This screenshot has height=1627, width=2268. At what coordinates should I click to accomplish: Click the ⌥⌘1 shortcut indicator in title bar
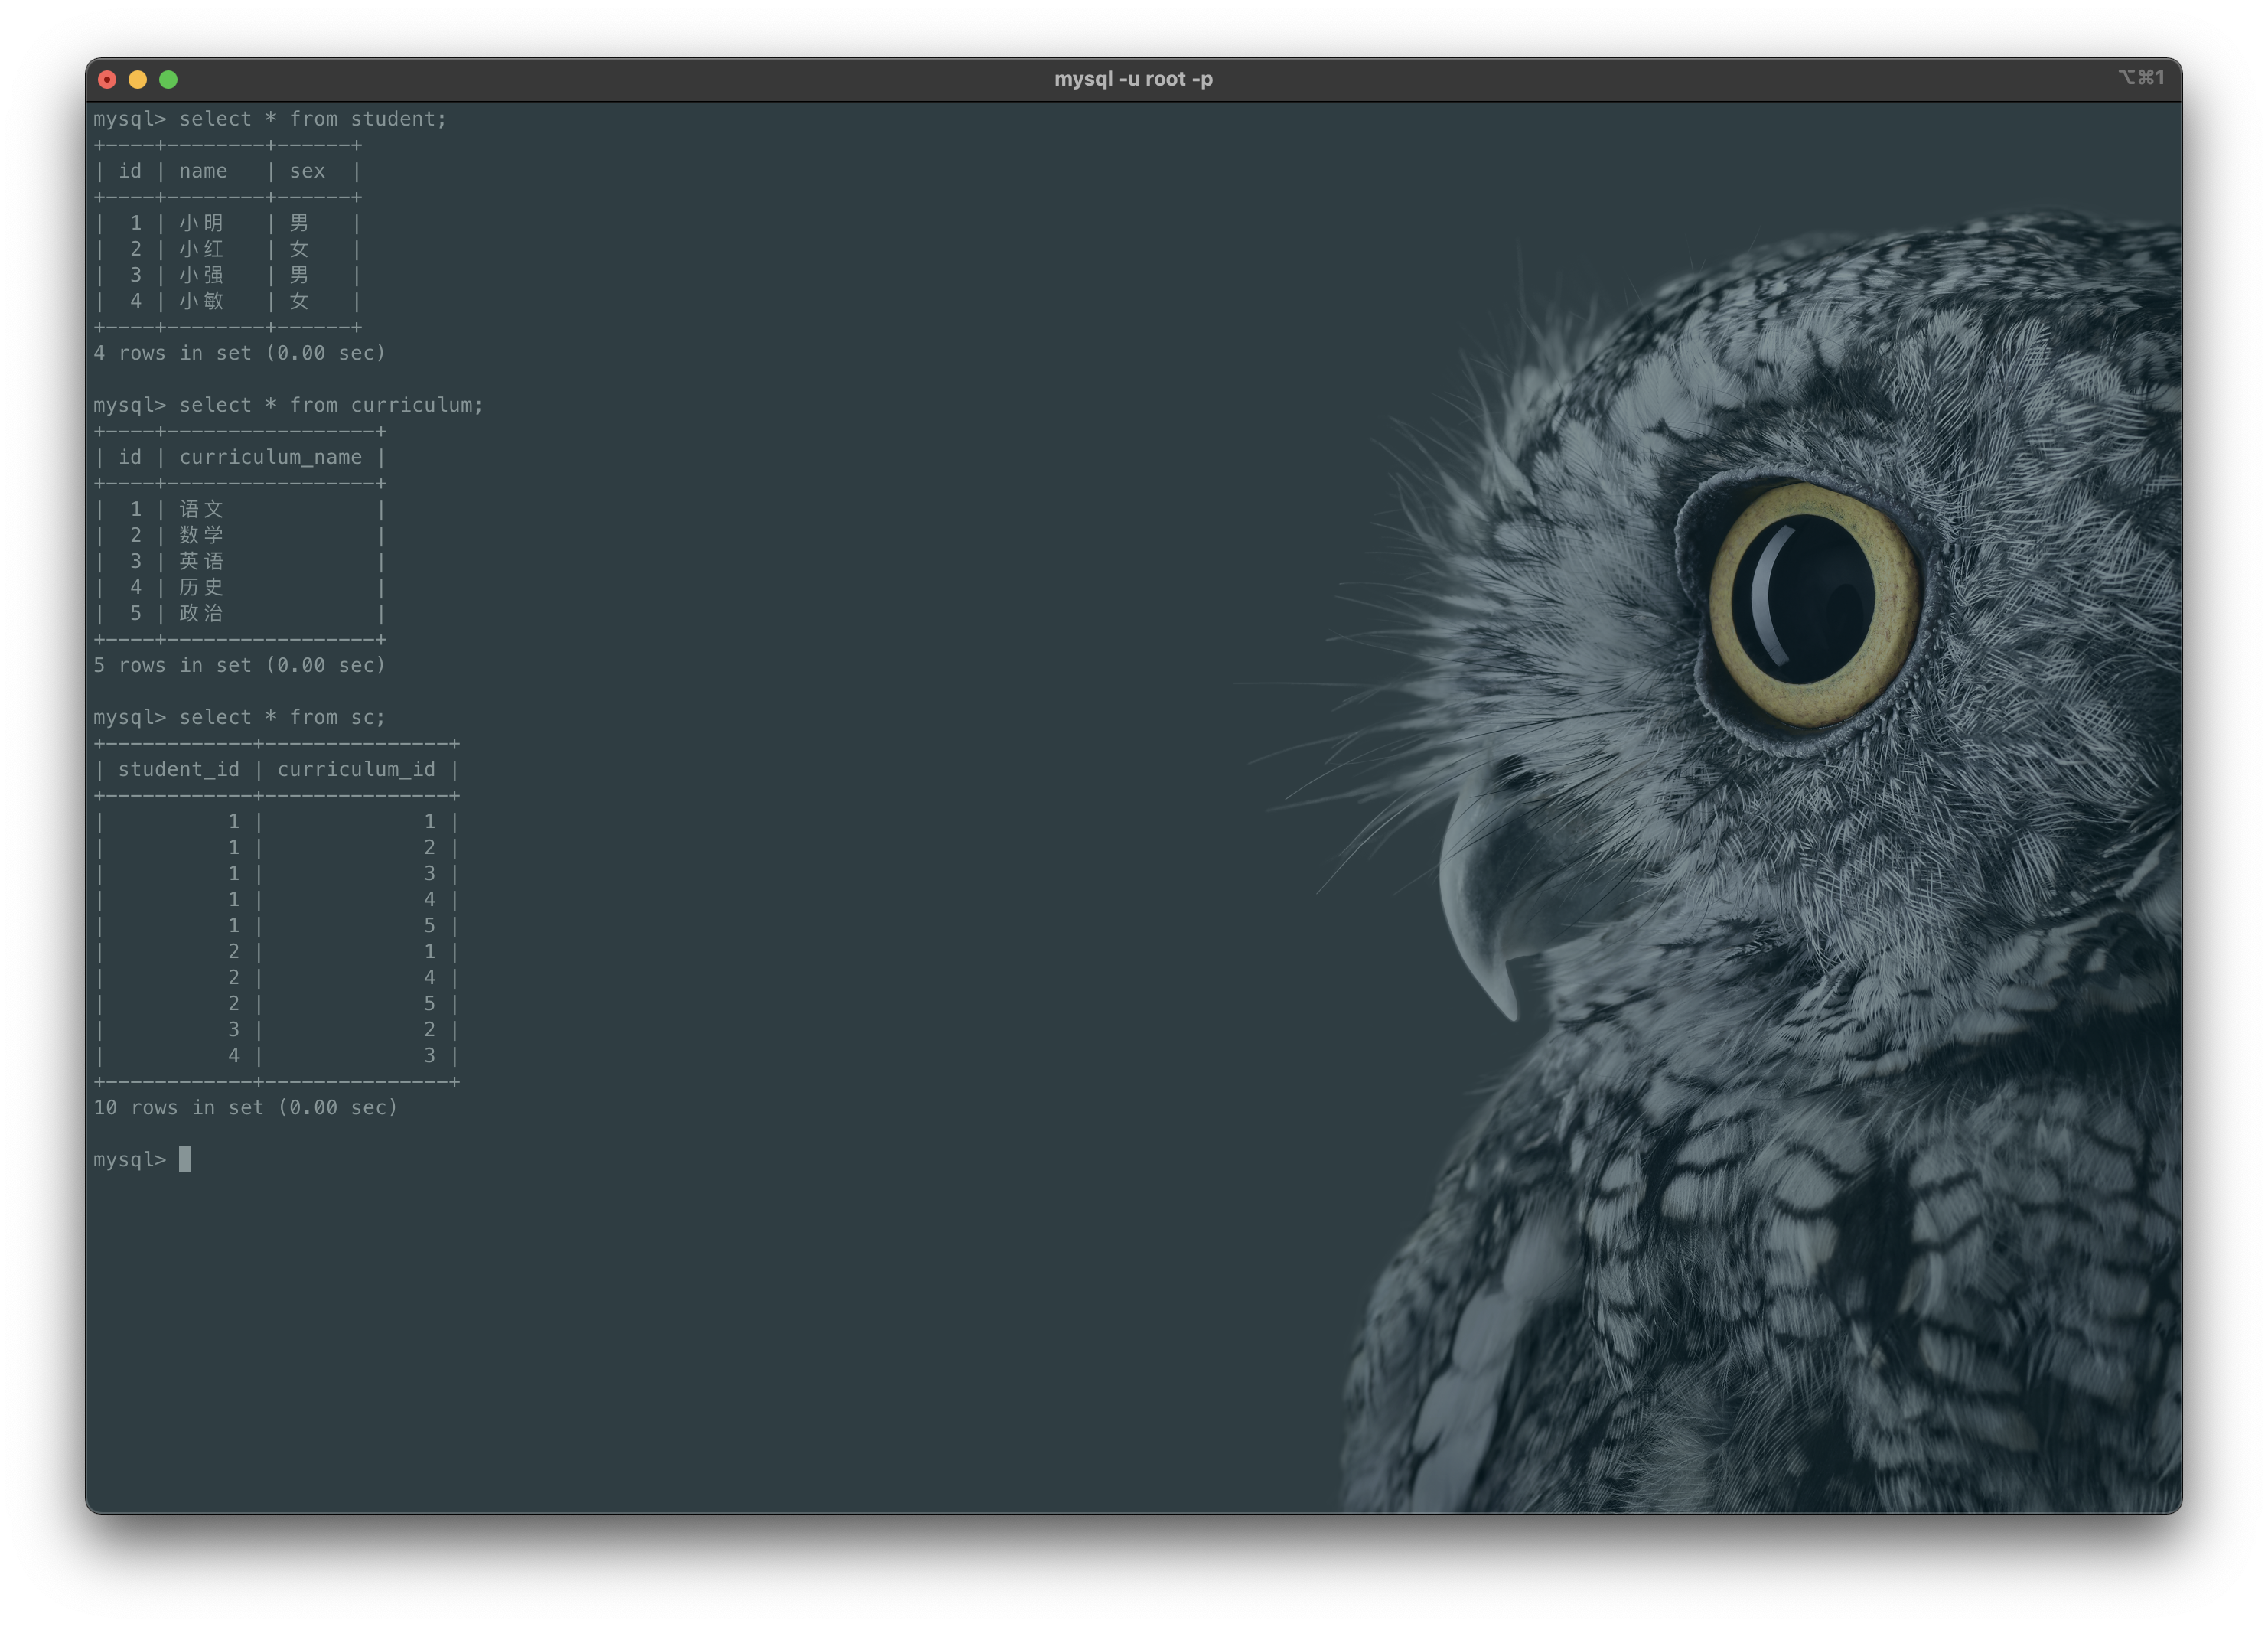point(2140,77)
